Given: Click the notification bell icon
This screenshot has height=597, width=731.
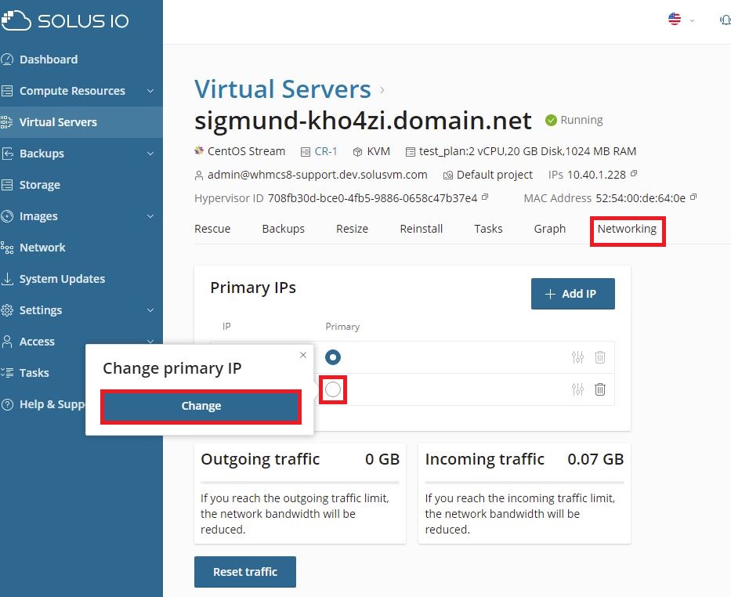Looking at the screenshot, I should click(724, 20).
